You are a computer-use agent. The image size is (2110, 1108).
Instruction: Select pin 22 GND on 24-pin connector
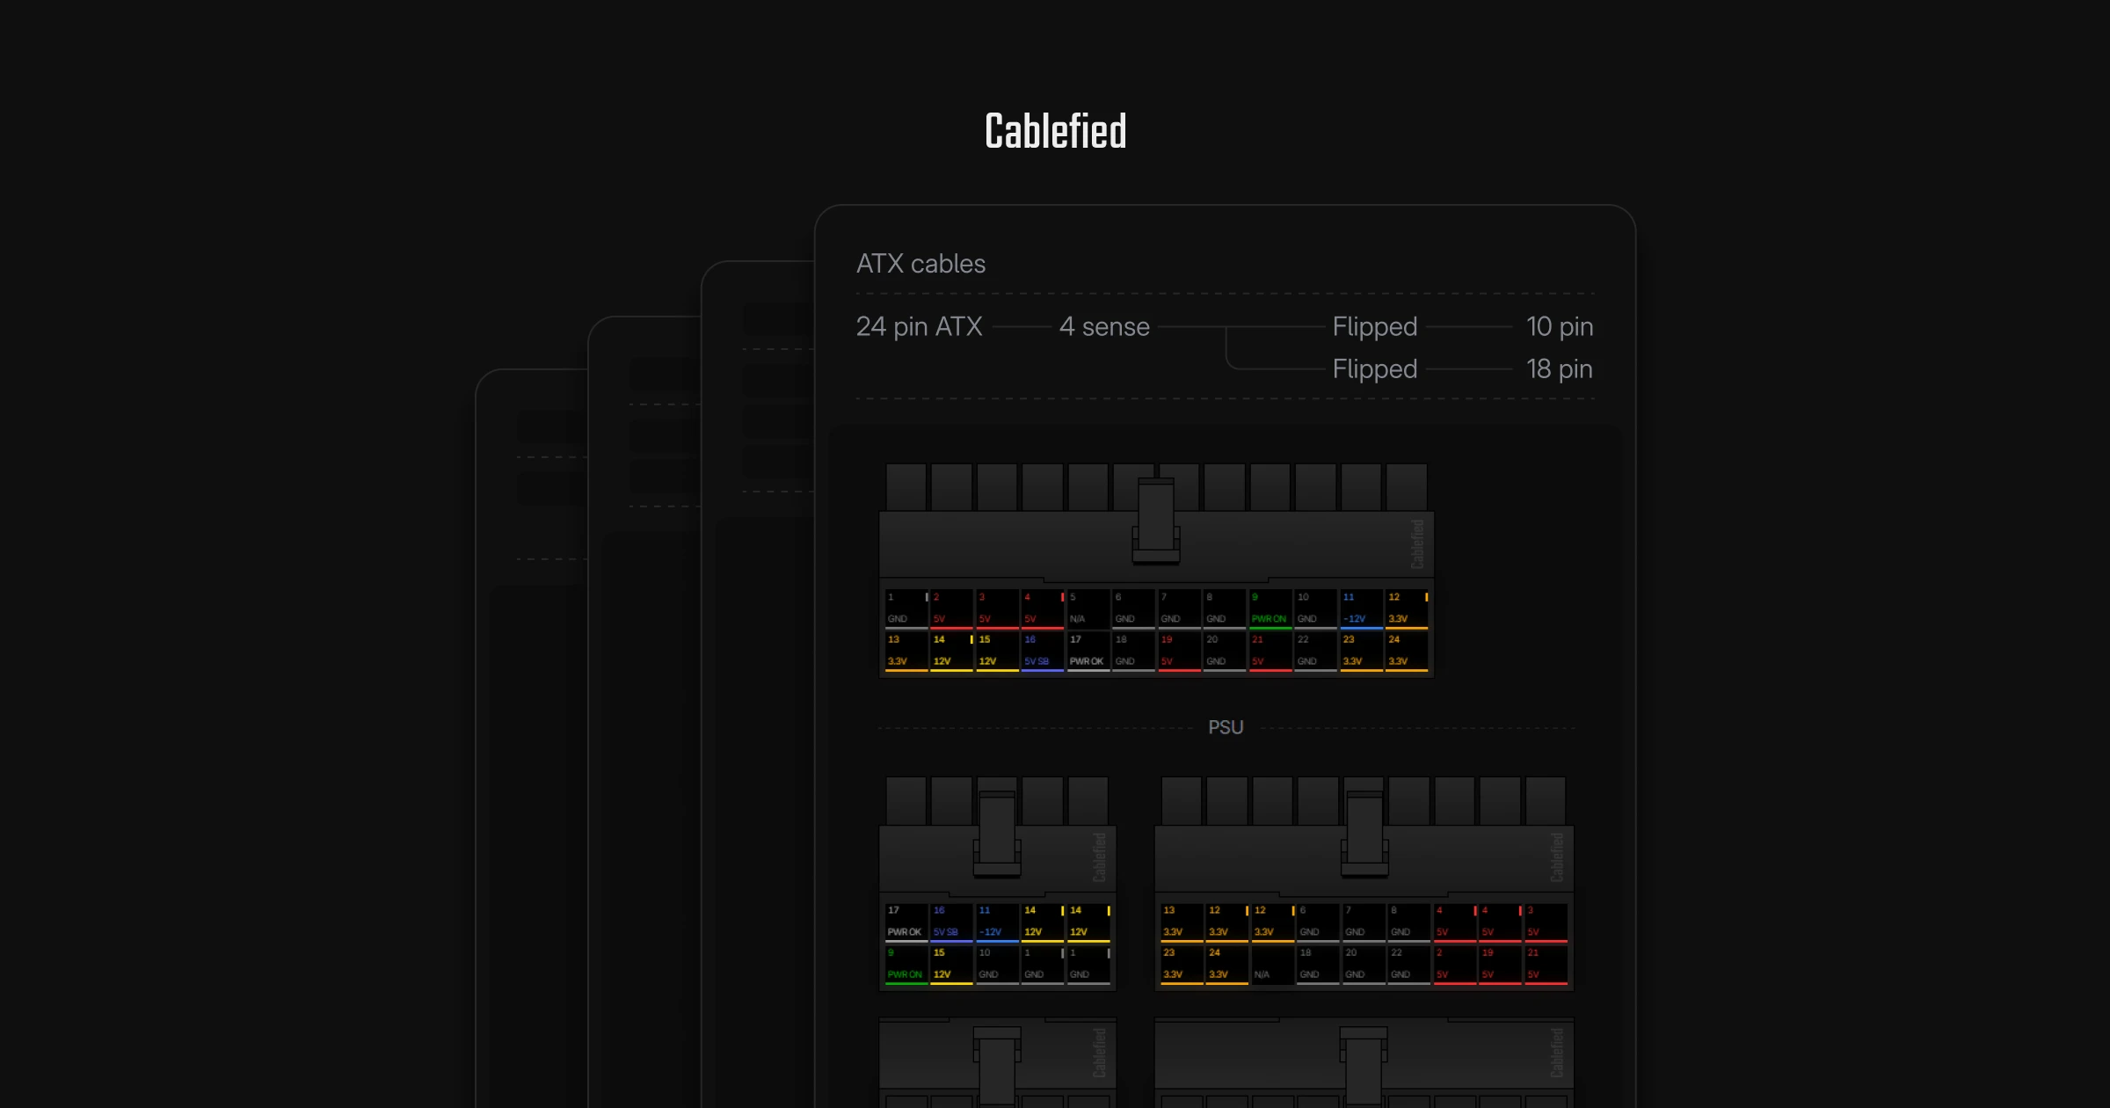(x=1316, y=652)
